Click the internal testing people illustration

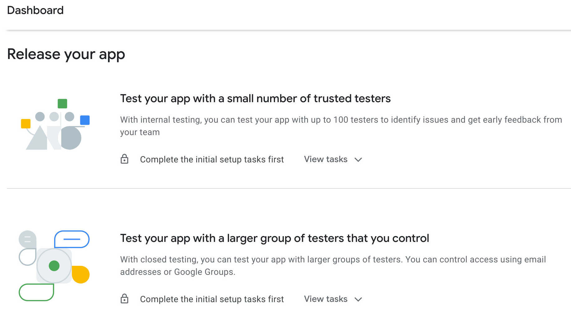pyautogui.click(x=55, y=124)
